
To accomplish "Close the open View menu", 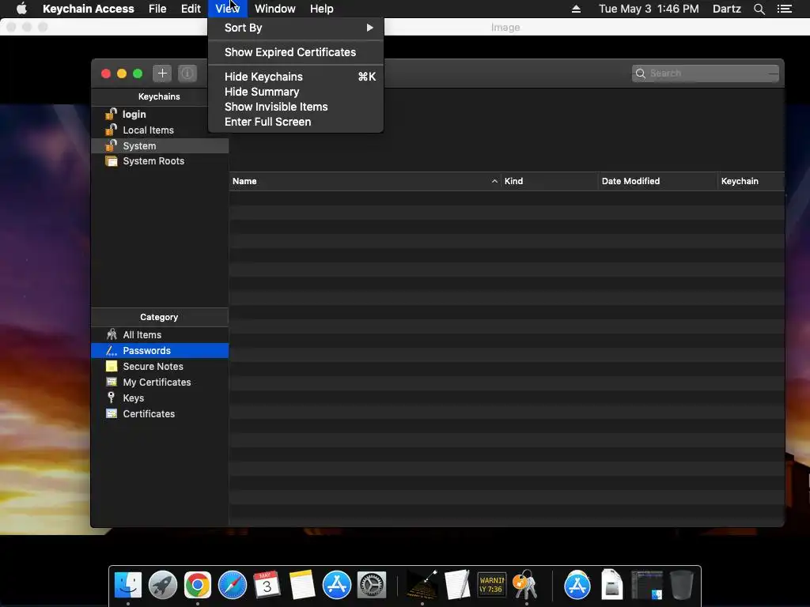I will point(227,9).
